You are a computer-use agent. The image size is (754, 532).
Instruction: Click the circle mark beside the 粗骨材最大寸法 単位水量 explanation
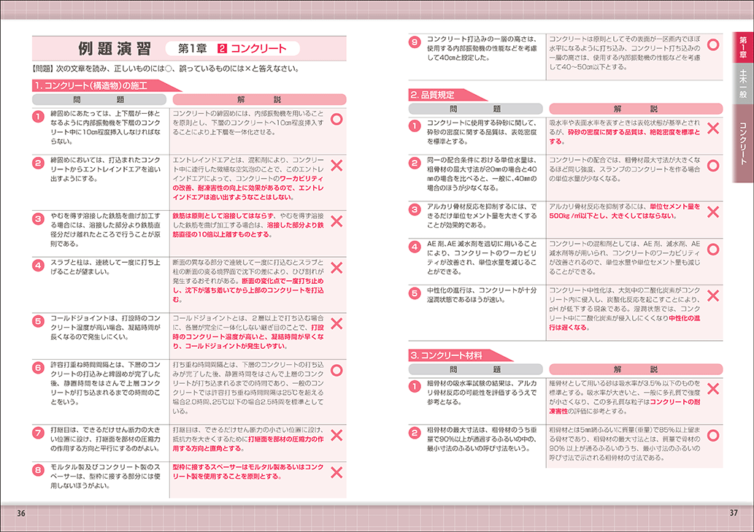click(x=713, y=166)
